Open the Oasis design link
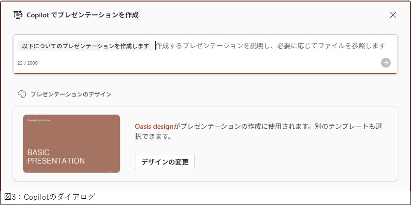Viewport: 411px width, 205px height. [154, 126]
